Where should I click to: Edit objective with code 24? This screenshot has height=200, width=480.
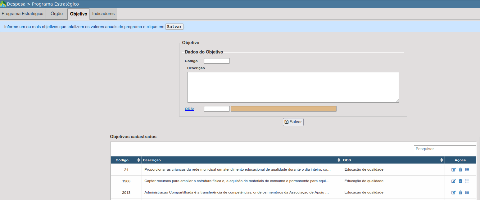453,170
